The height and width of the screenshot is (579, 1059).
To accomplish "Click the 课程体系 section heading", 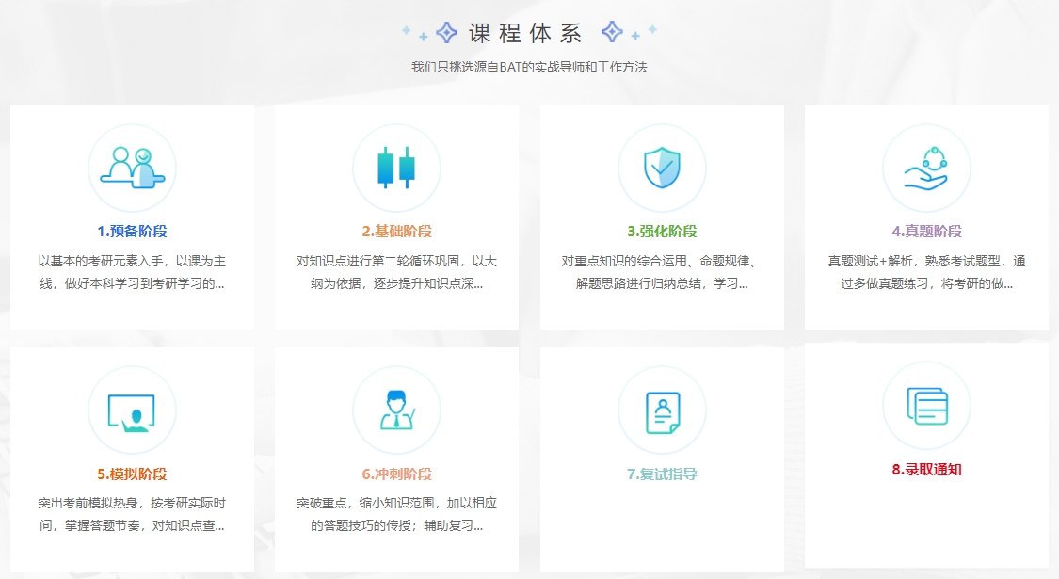I will 525,34.
